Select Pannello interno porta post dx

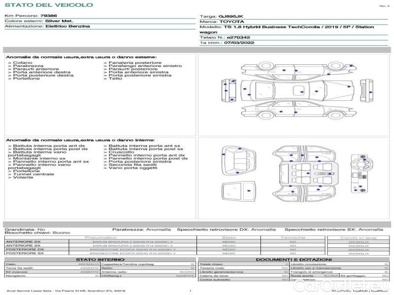pos(148,158)
